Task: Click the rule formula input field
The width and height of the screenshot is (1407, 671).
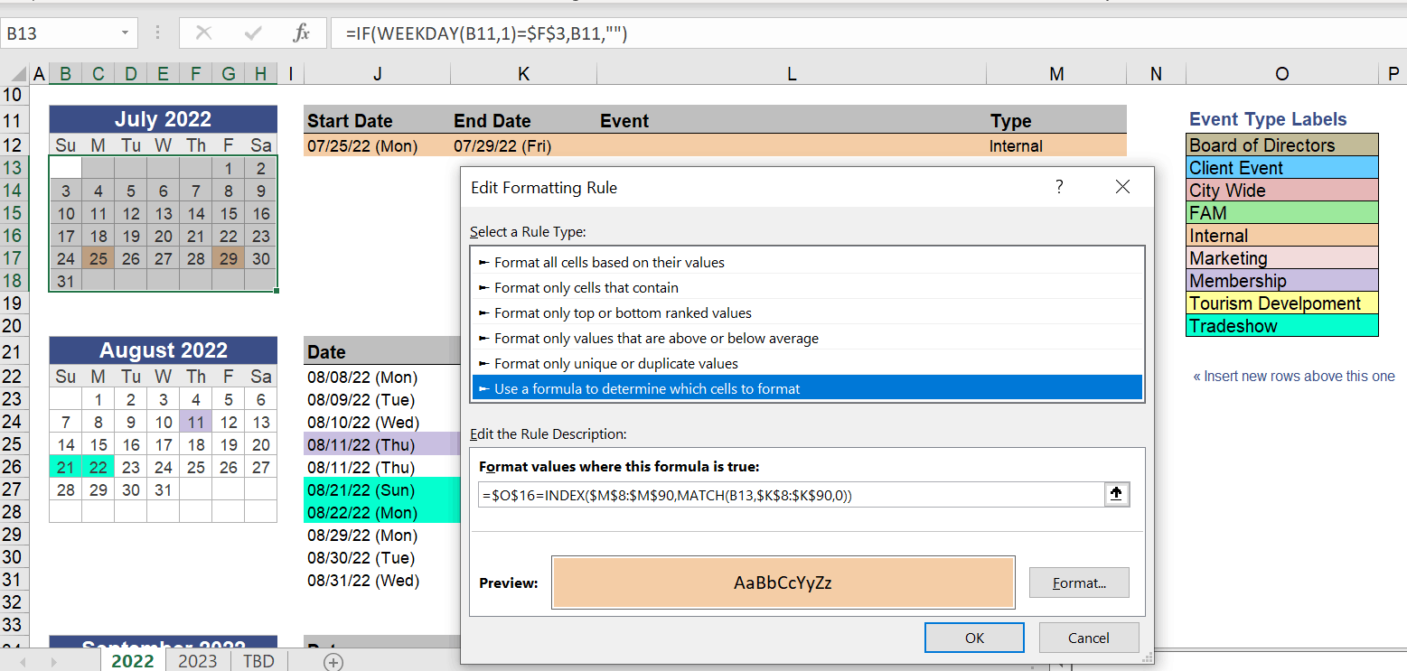Action: (792, 495)
